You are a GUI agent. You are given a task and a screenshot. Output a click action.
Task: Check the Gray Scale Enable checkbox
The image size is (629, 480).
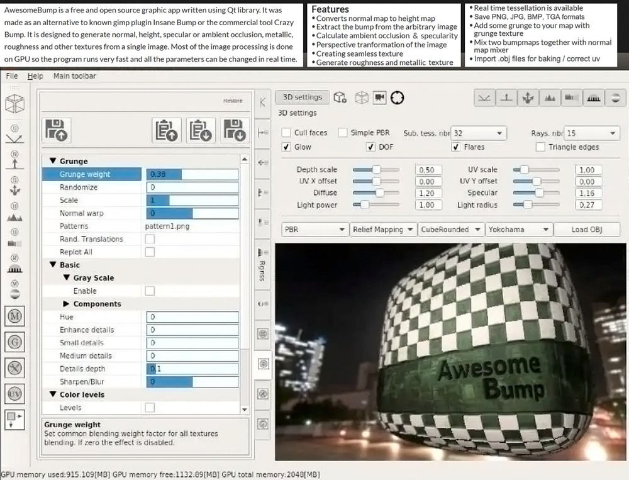pos(150,291)
